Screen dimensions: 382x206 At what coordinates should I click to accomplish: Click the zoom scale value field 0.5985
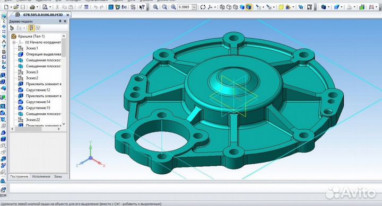[185, 7]
